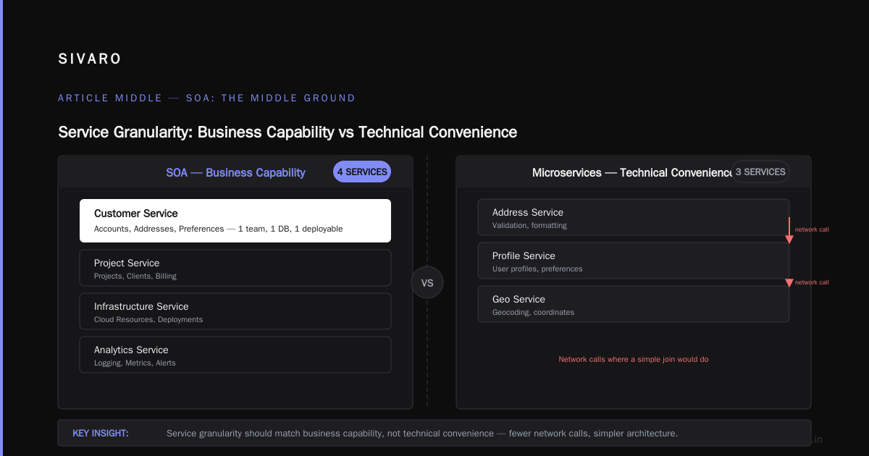Image resolution: width=869 pixels, height=456 pixels.
Task: Click the Service Granularity main title
Action: click(287, 132)
